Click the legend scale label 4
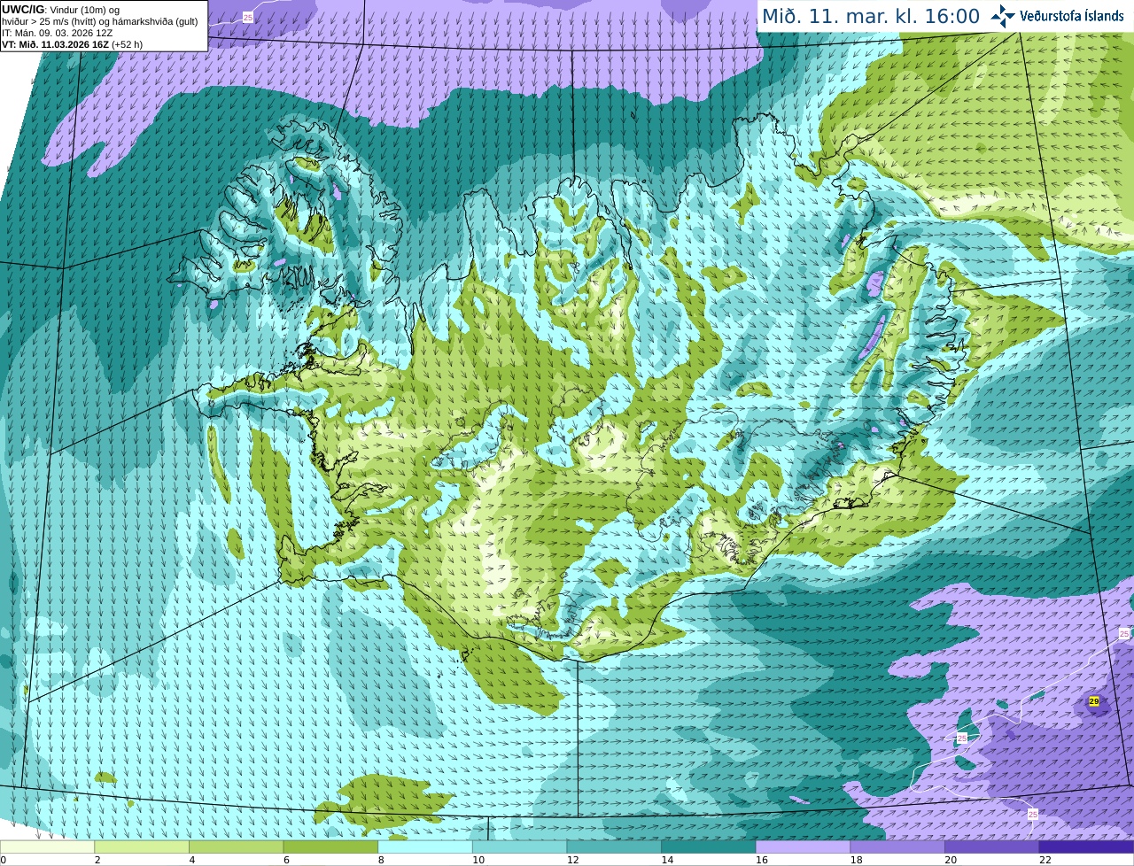 [x=192, y=860]
